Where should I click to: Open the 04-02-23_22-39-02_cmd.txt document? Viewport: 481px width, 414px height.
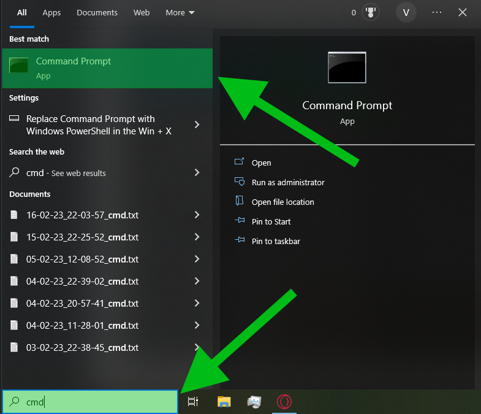click(x=82, y=282)
